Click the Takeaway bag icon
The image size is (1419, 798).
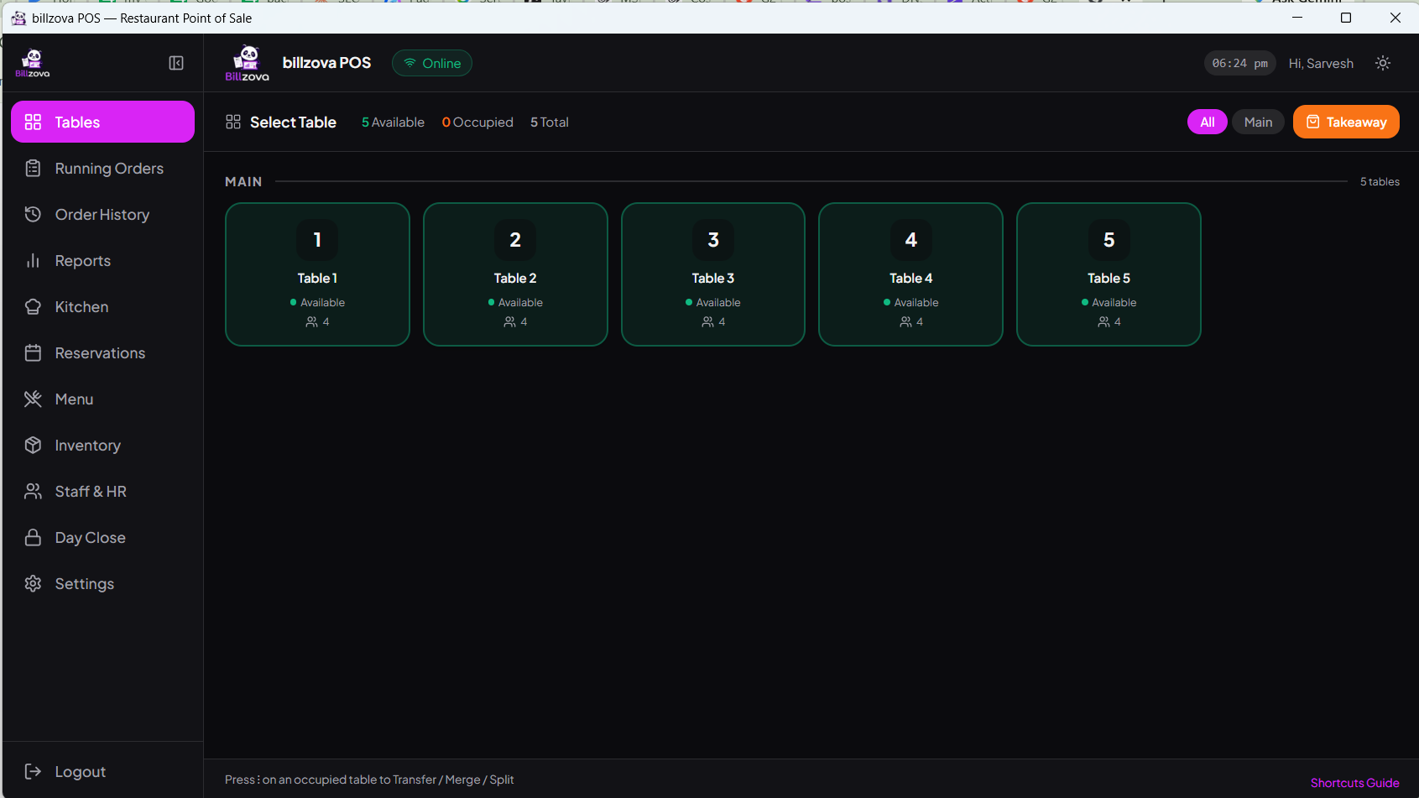(1313, 122)
